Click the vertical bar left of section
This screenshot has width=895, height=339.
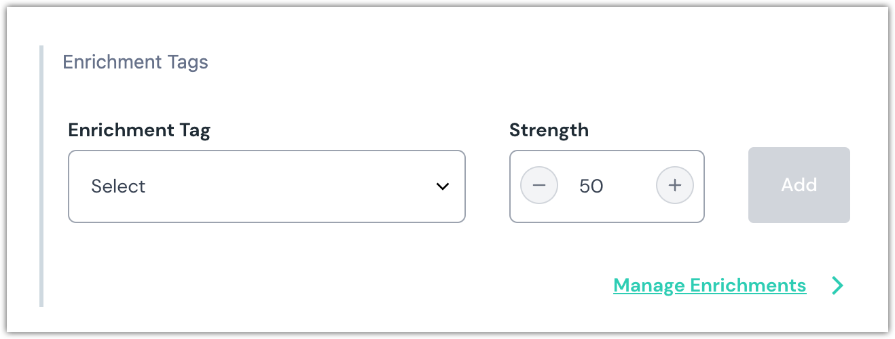pyautogui.click(x=41, y=176)
